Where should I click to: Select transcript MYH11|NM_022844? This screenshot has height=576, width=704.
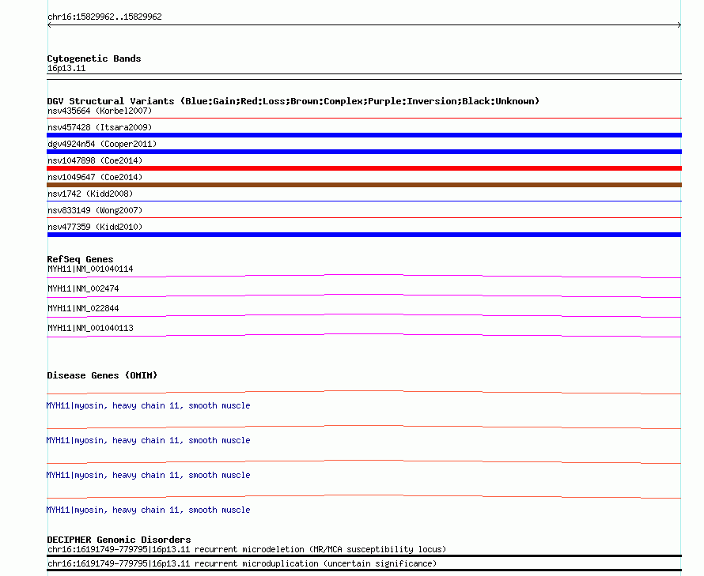(x=83, y=308)
